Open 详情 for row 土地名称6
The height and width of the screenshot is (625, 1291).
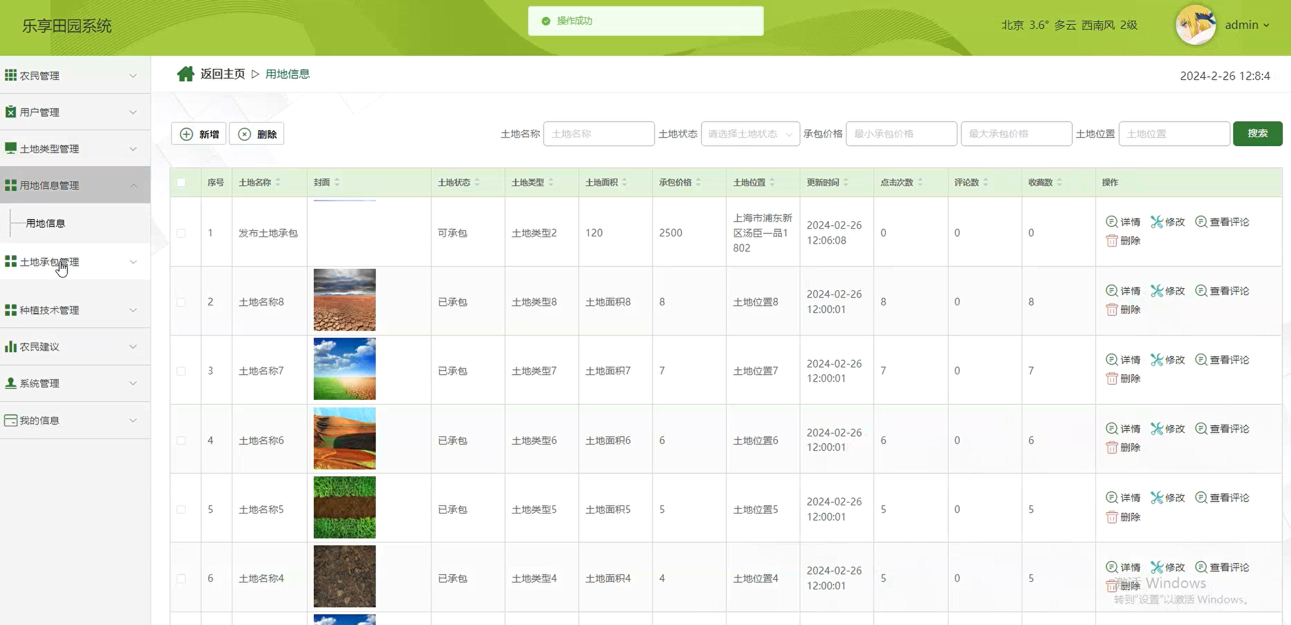coord(1123,428)
